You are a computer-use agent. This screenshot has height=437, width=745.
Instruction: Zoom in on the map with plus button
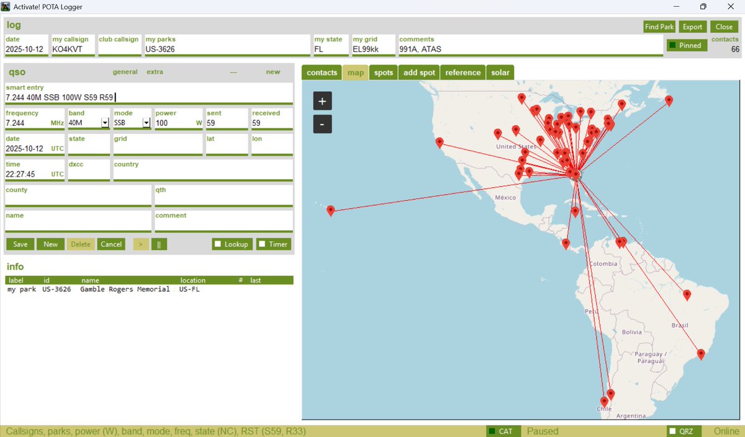coord(322,100)
